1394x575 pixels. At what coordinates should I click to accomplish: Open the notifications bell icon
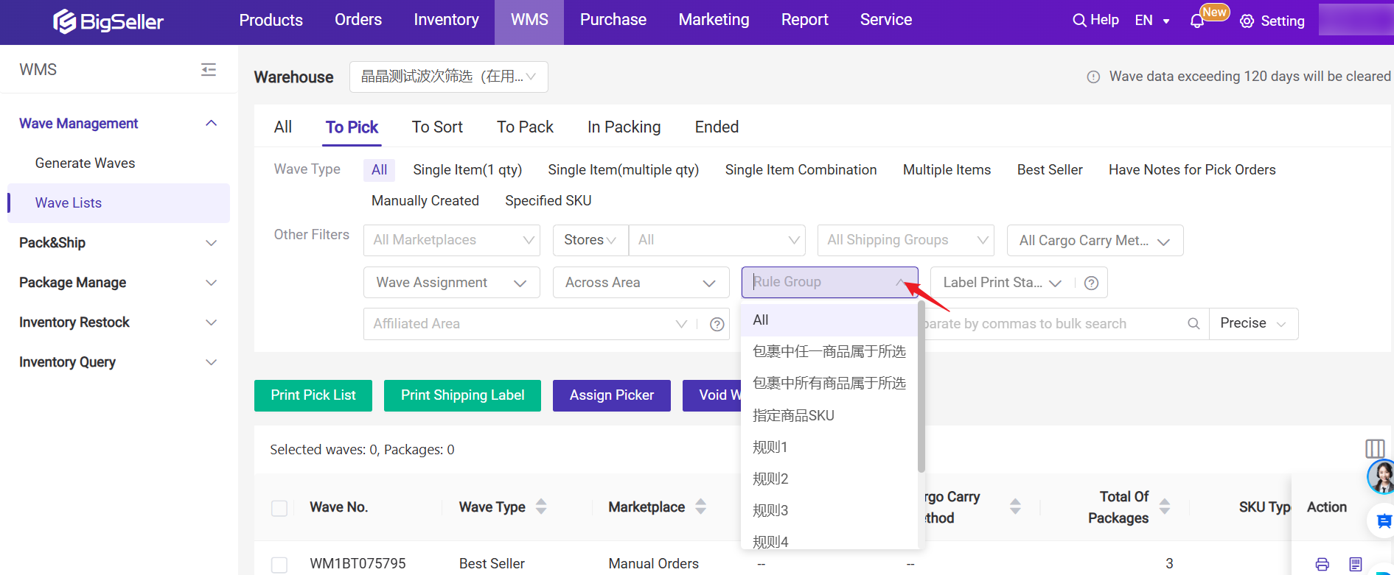1197,21
